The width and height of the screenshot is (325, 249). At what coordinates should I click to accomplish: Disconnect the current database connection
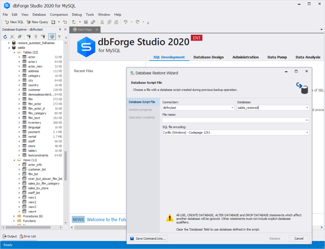43,36
